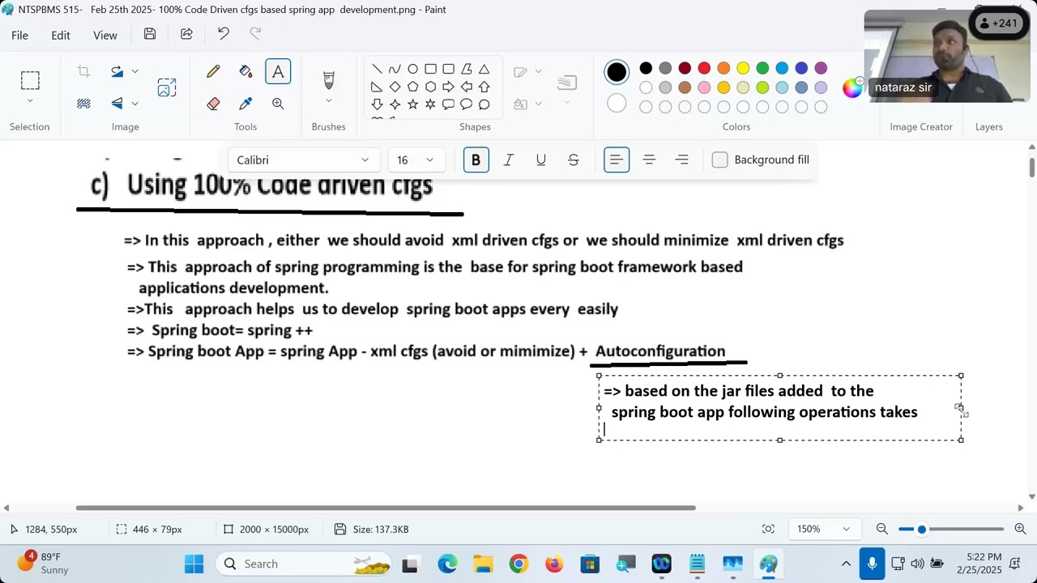Click the zoom slider handle
This screenshot has height=583, width=1037.
(x=922, y=529)
